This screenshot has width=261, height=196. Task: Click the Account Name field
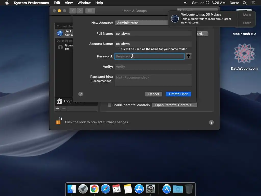pos(153,44)
